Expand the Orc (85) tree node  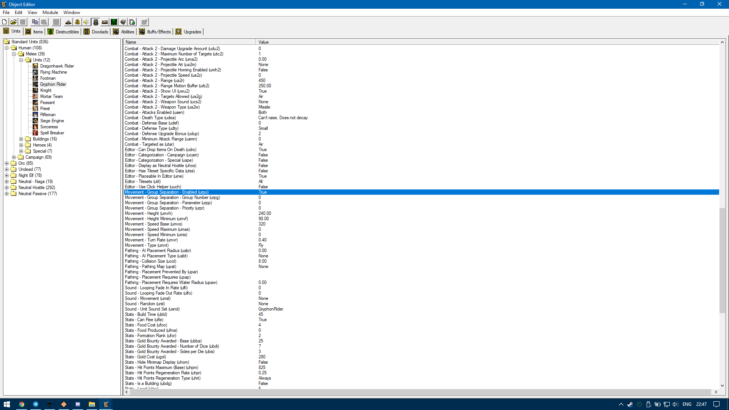[6, 163]
